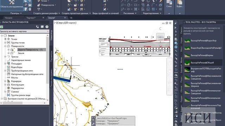Select the ВодосборСВыходомНаРельеф2 palette tool
225x126 pixels.
coord(203,48)
